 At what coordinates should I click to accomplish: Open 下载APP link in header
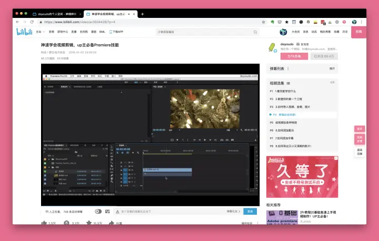point(116,32)
